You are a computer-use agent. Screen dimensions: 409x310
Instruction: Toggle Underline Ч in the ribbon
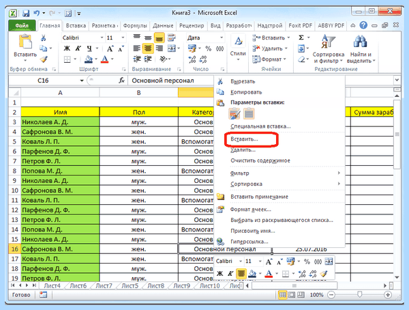89,48
